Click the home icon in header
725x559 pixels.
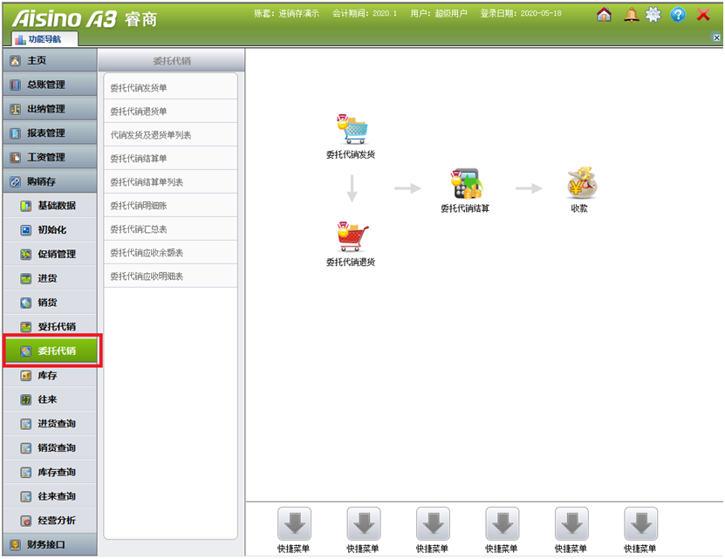click(x=604, y=15)
